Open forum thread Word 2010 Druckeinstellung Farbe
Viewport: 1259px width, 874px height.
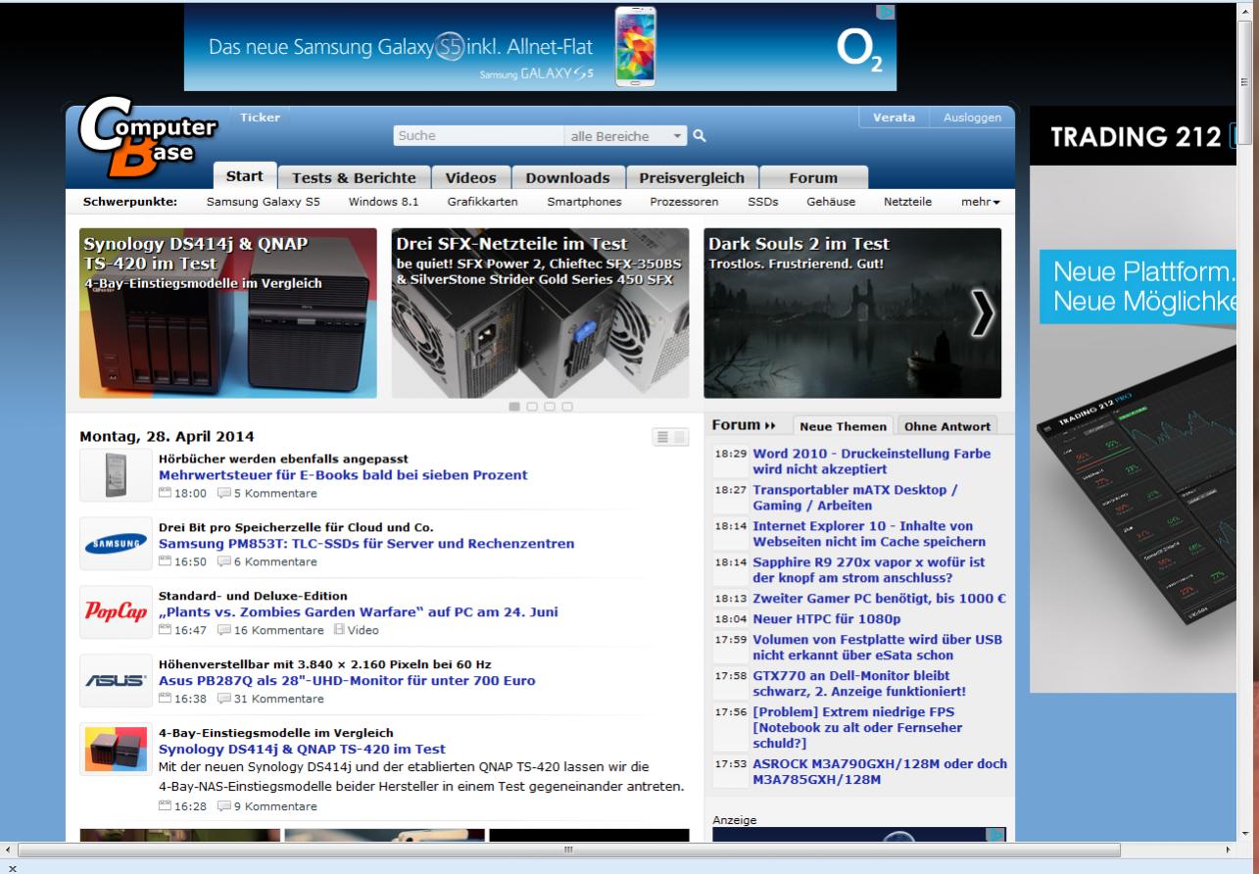pyautogui.click(x=871, y=461)
